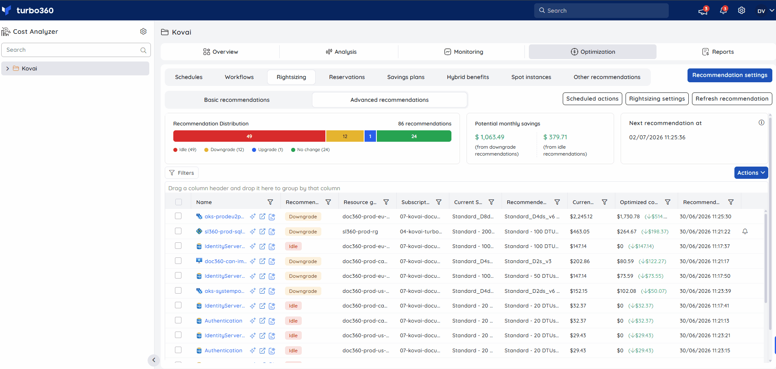Click the bell icon in sl360-prod-sql row

(x=745, y=231)
